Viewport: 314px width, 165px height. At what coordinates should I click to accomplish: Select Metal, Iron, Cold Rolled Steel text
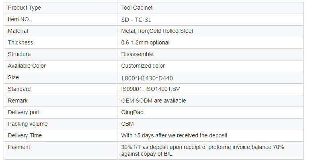click(x=157, y=31)
